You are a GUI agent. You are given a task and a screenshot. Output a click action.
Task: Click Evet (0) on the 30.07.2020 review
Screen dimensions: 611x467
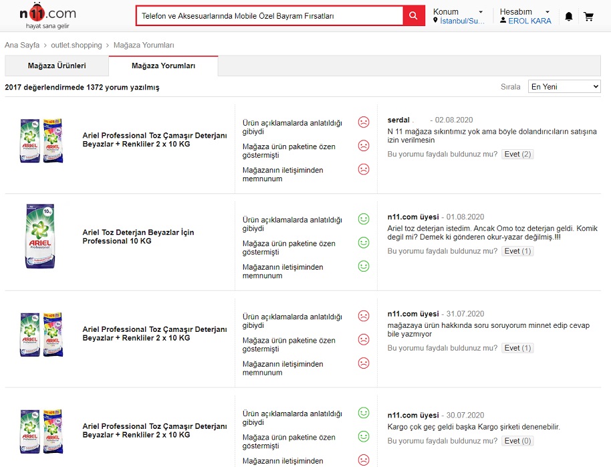(517, 441)
